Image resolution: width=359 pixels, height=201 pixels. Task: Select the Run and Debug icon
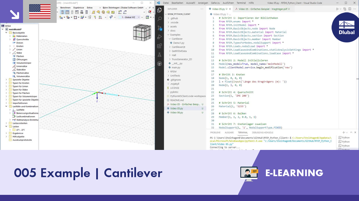pos(159,37)
